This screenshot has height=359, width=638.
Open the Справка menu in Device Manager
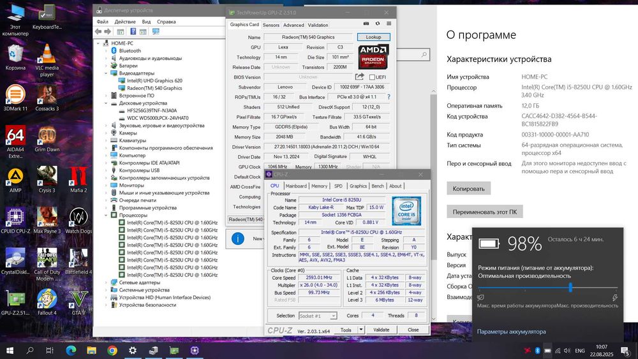(166, 22)
